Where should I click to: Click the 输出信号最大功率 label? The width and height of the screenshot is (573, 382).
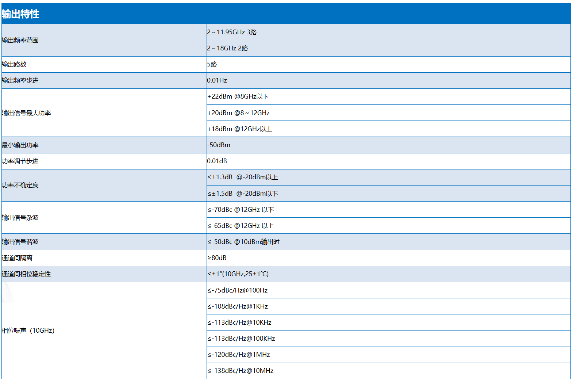click(26, 113)
